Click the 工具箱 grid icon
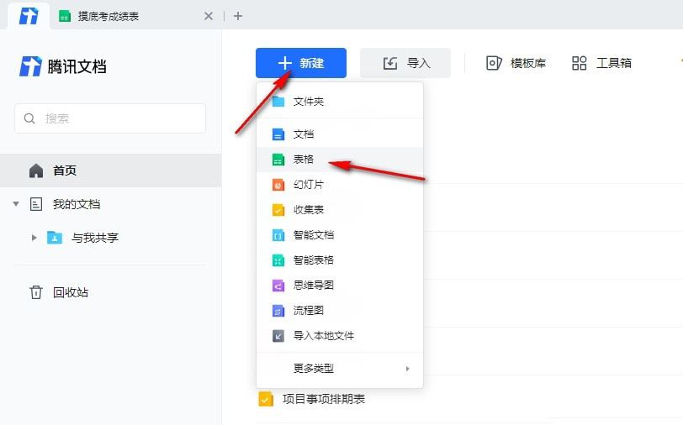This screenshot has height=425, width=683. (x=579, y=63)
